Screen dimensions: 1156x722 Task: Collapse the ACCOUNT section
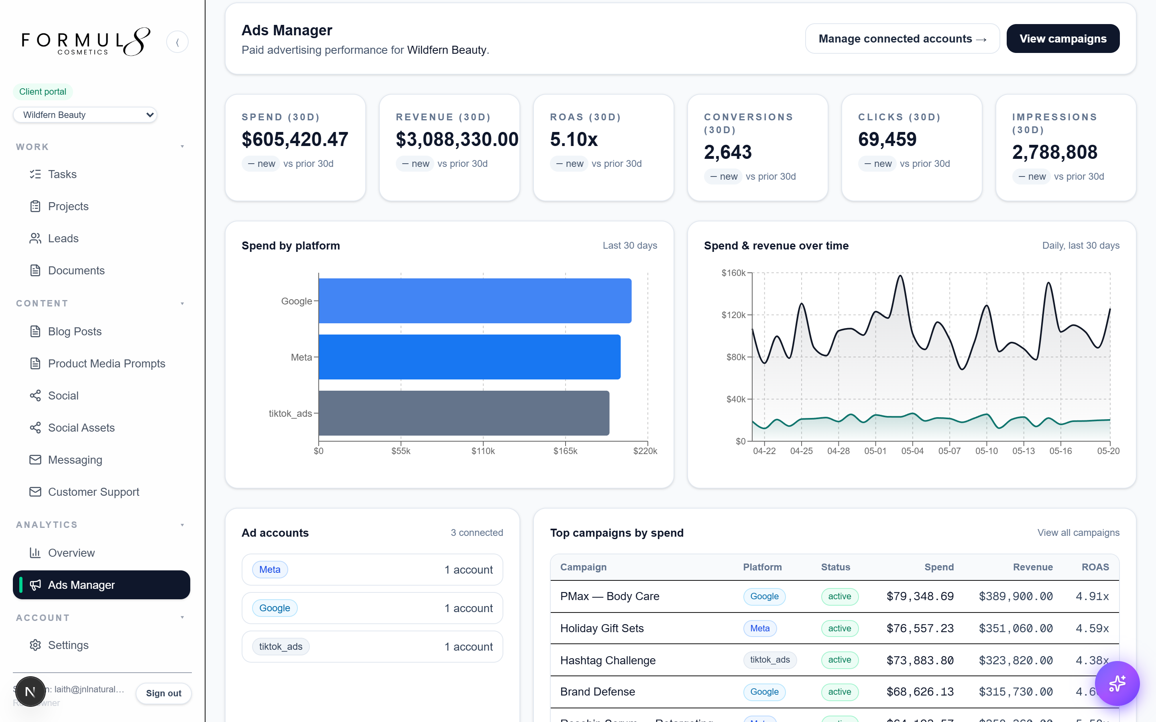point(183,617)
